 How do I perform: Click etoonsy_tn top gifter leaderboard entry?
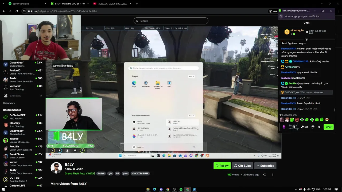click(x=294, y=32)
